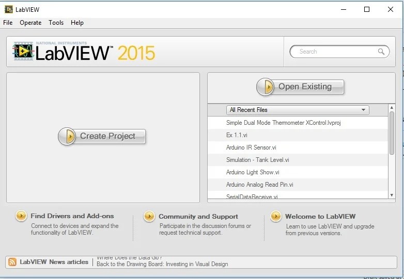Click the Find Drivers and Add-ons arrow icon
Viewport: 404px width, 279px height.
[21, 216]
